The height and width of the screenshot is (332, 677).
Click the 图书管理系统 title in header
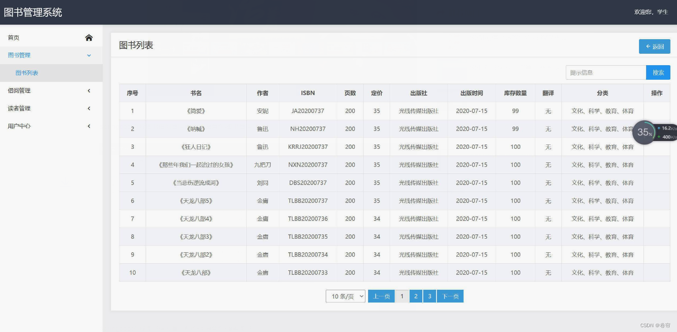(x=32, y=12)
